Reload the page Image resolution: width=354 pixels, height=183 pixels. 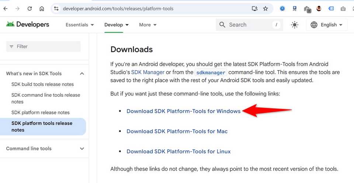pyautogui.click(x=29, y=8)
